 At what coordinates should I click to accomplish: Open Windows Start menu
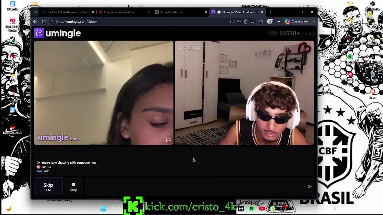point(103,209)
